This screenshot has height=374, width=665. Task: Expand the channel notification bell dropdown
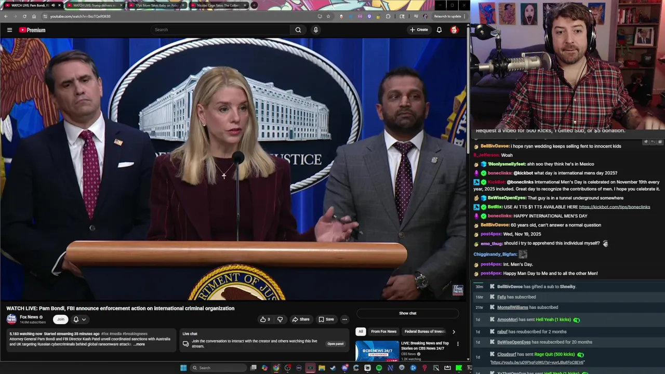pyautogui.click(x=79, y=319)
